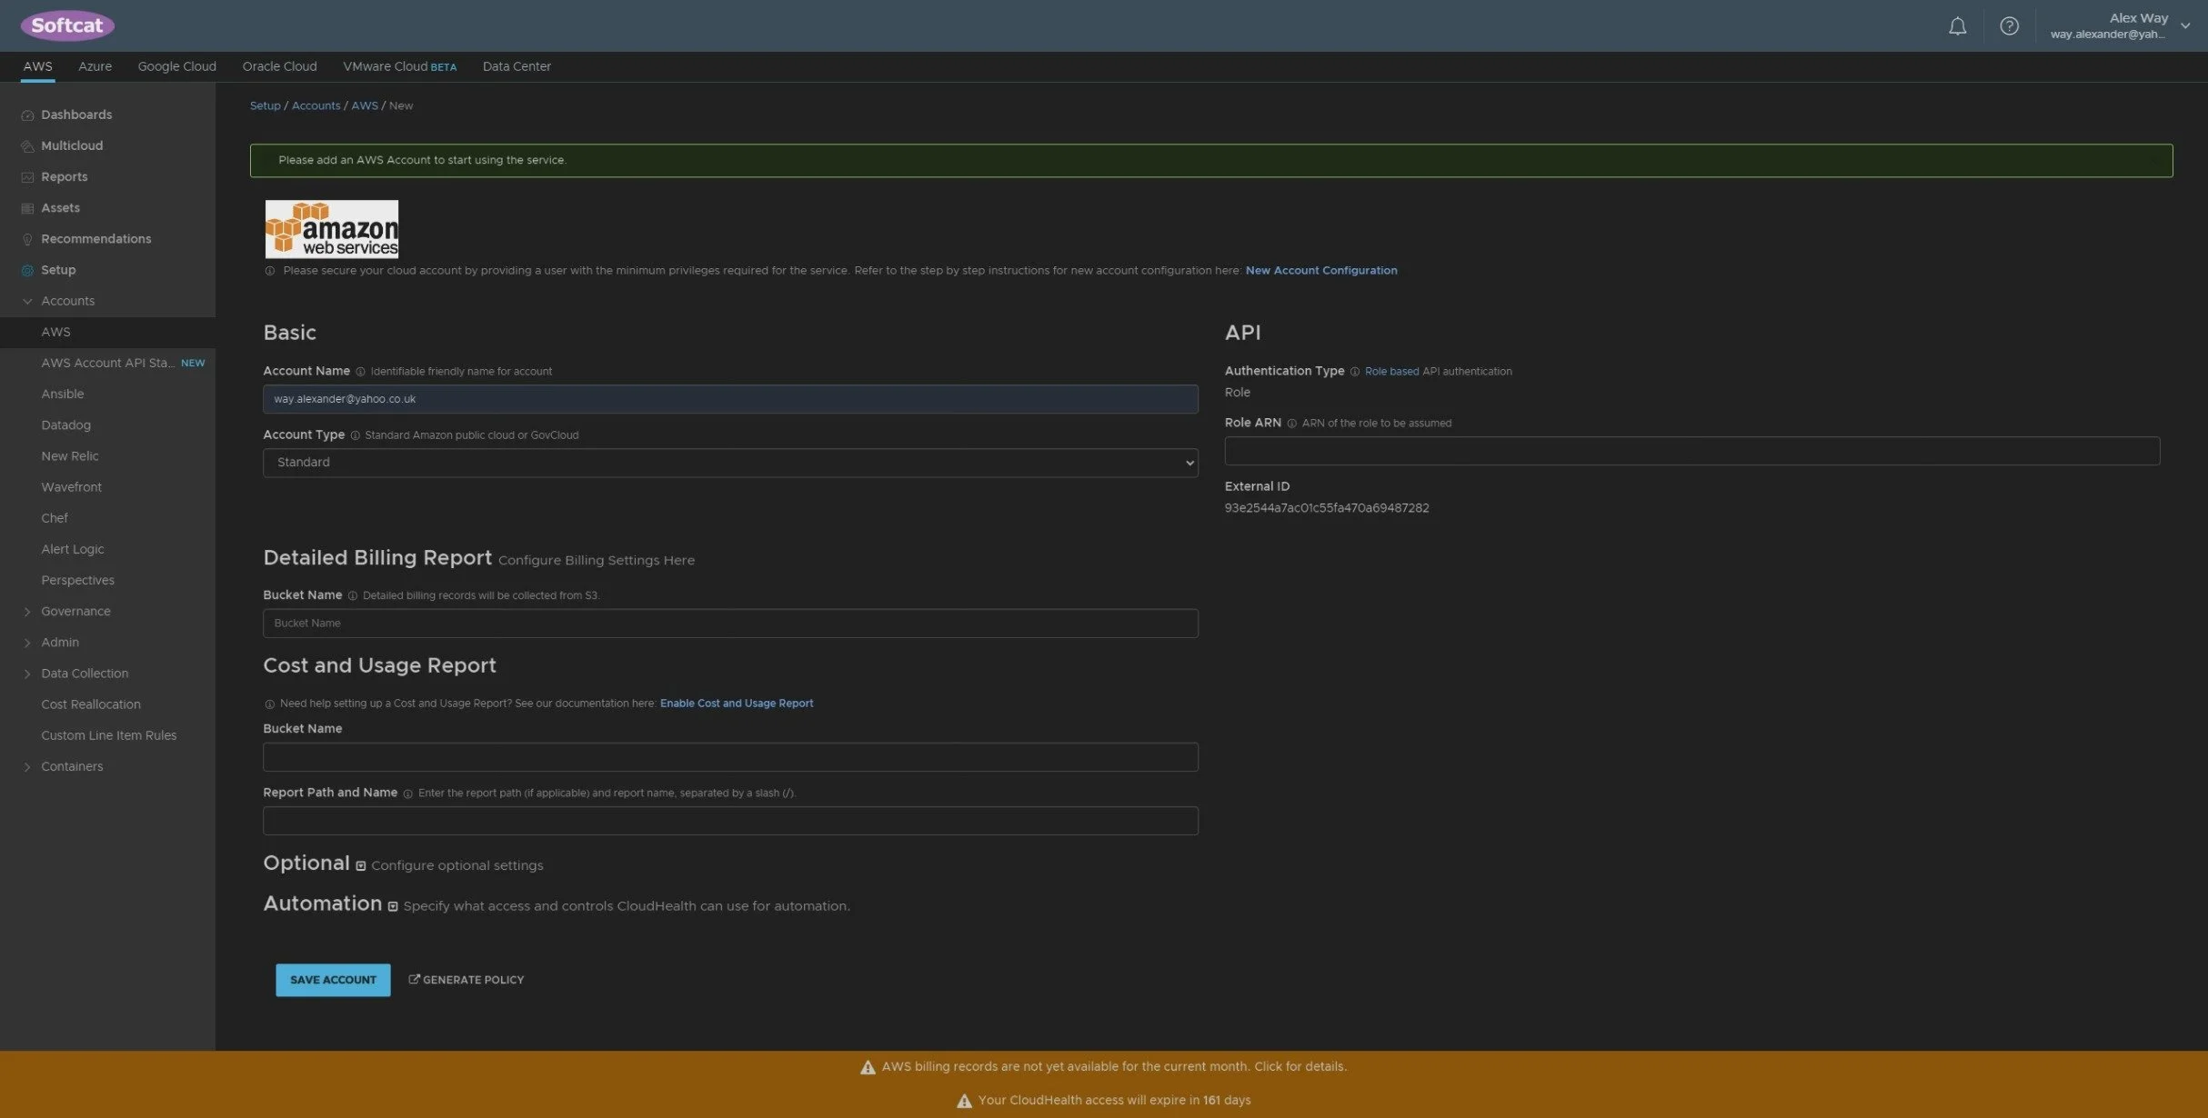
Task: Switch to the Azure tab
Action: [x=95, y=66]
